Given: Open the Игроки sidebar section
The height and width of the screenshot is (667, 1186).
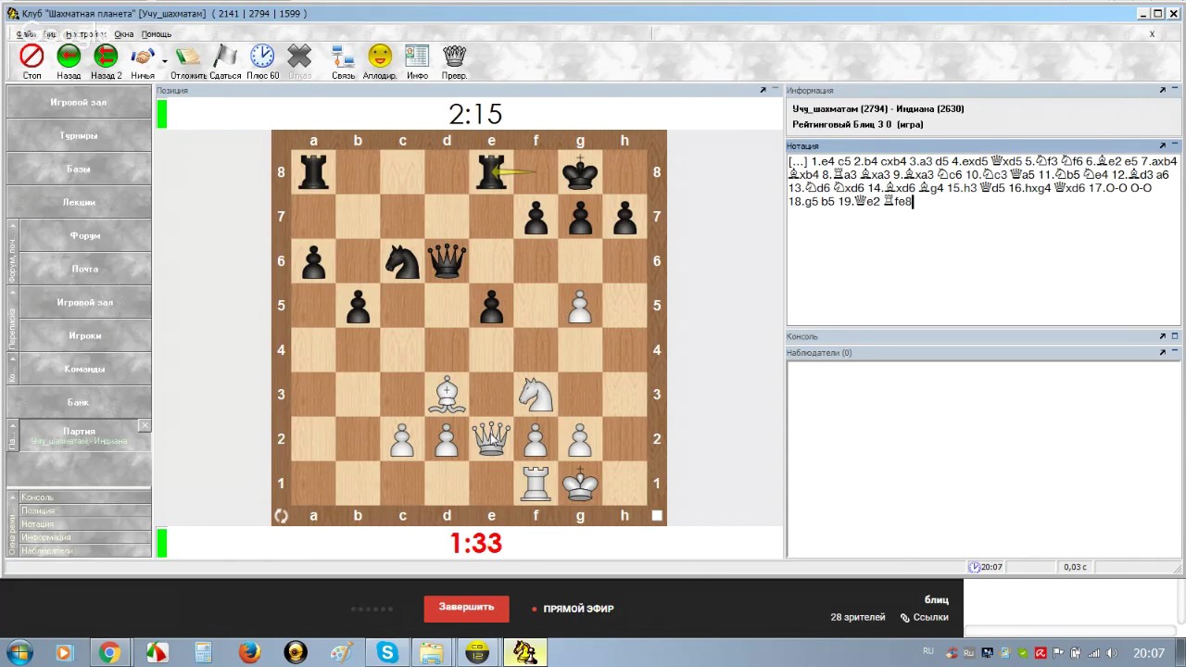Looking at the screenshot, I should coord(84,335).
